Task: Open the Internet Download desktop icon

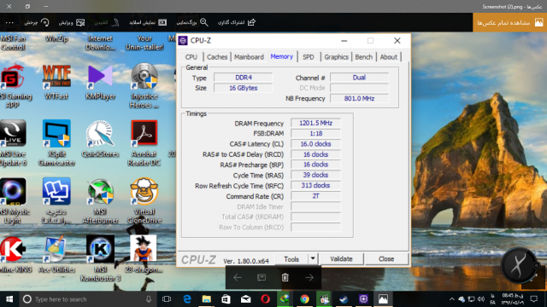Action: tap(100, 43)
